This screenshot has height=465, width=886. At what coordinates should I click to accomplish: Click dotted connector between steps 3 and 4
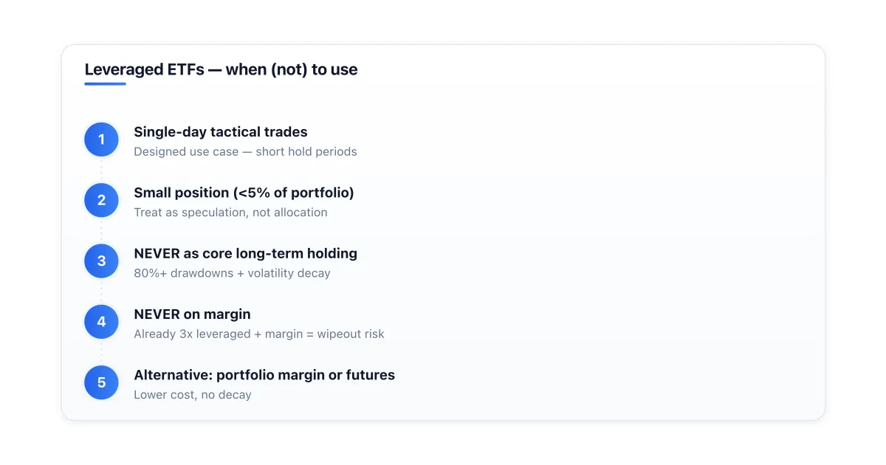[102, 292]
